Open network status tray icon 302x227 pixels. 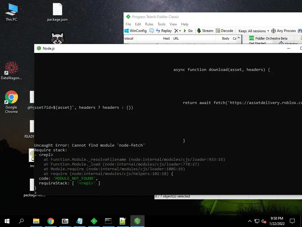(x=257, y=221)
